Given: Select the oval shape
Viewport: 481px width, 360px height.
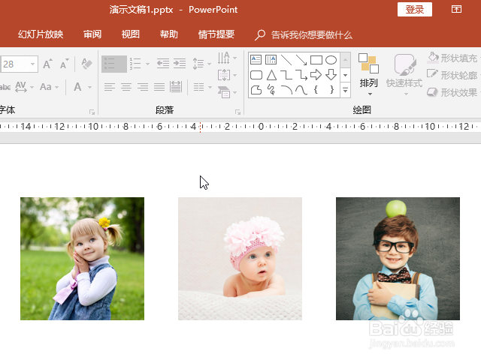Looking at the screenshot, I should 331,60.
